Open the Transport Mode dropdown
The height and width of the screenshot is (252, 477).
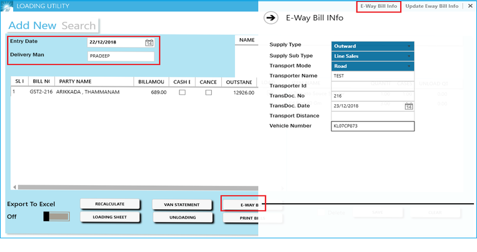click(373, 66)
